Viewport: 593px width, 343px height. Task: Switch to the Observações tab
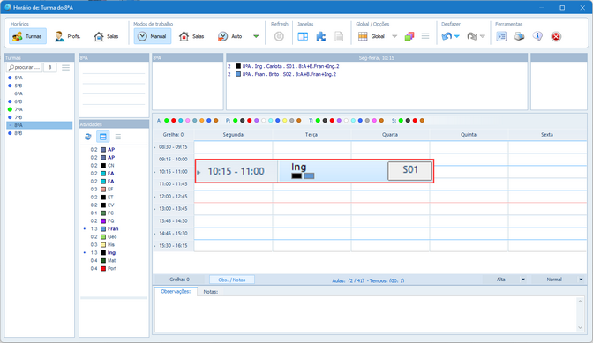176,292
